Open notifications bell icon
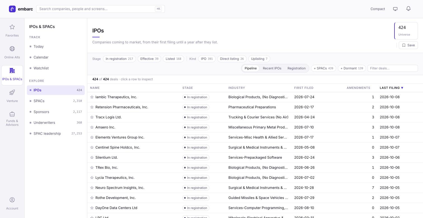 [408, 9]
